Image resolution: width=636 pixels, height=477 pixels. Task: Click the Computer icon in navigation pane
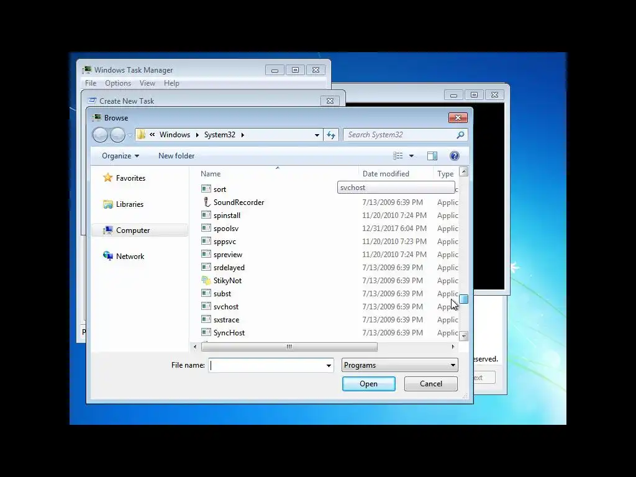(108, 230)
